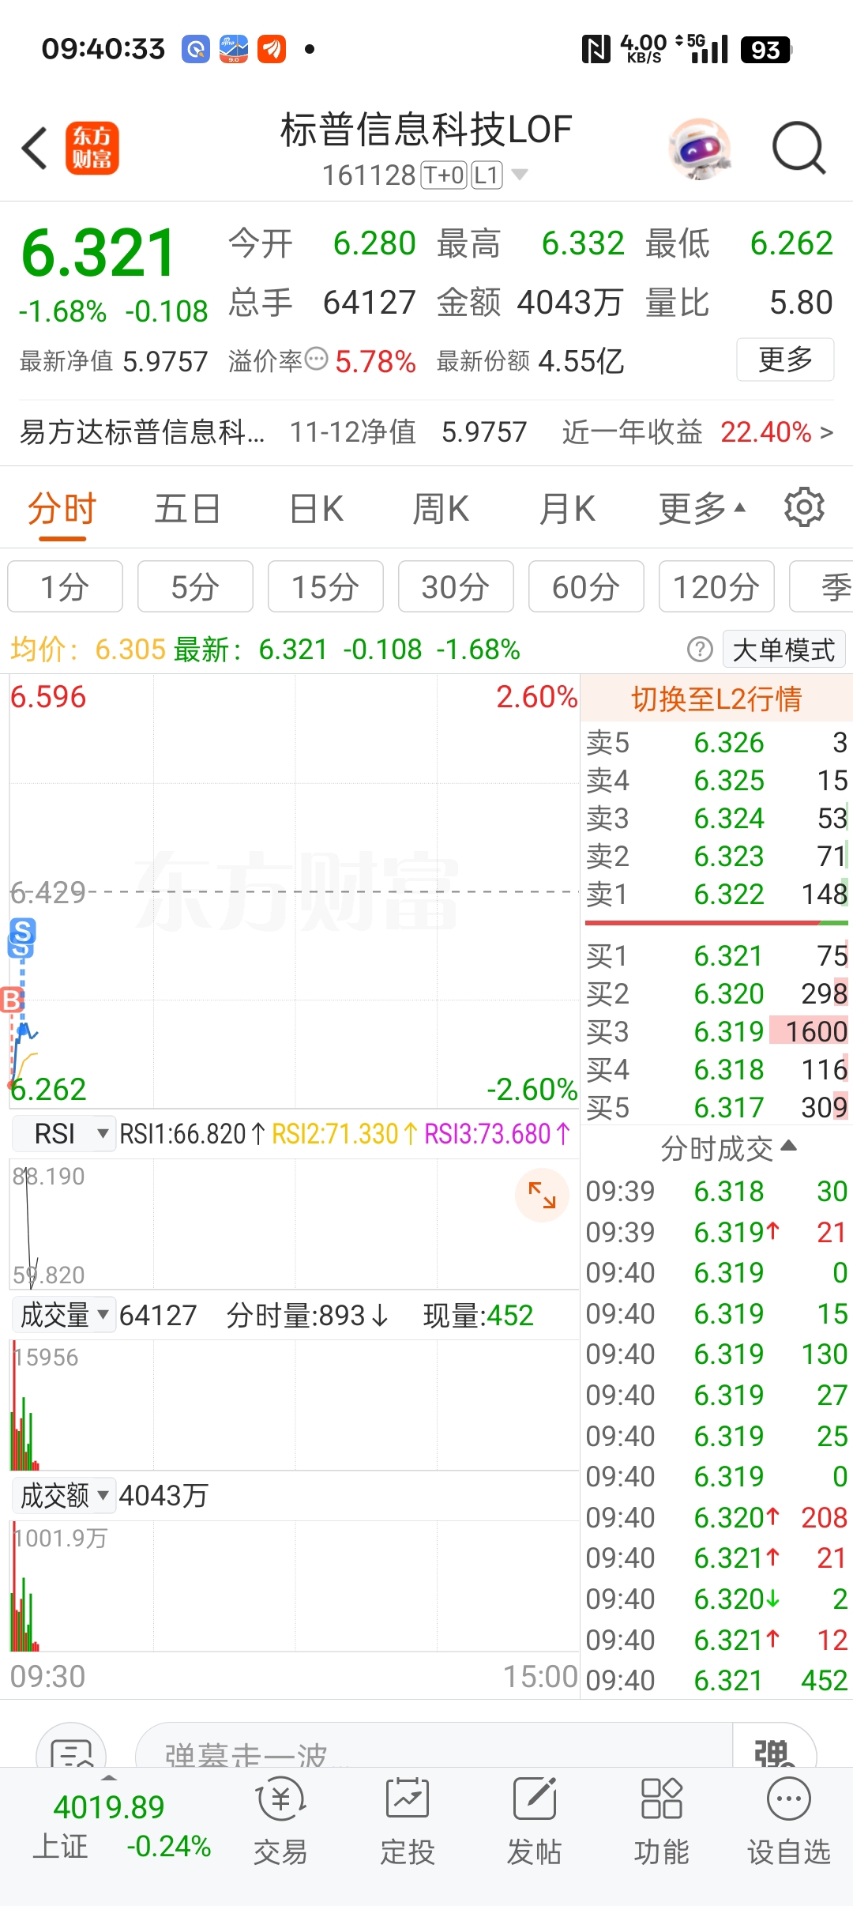Expand the RSI indicator dropdown
This screenshot has width=853, height=1906.
pos(65,1134)
